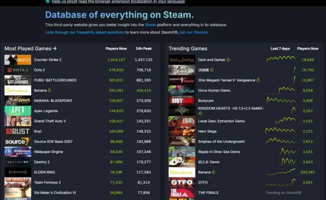Click GTFO 7-day trend sparkline

(280, 182)
